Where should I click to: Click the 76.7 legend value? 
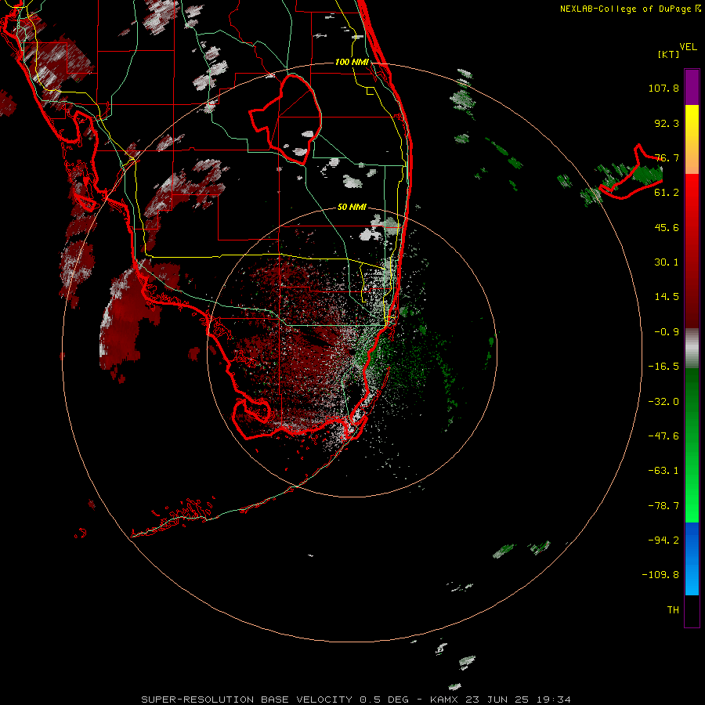(x=667, y=157)
